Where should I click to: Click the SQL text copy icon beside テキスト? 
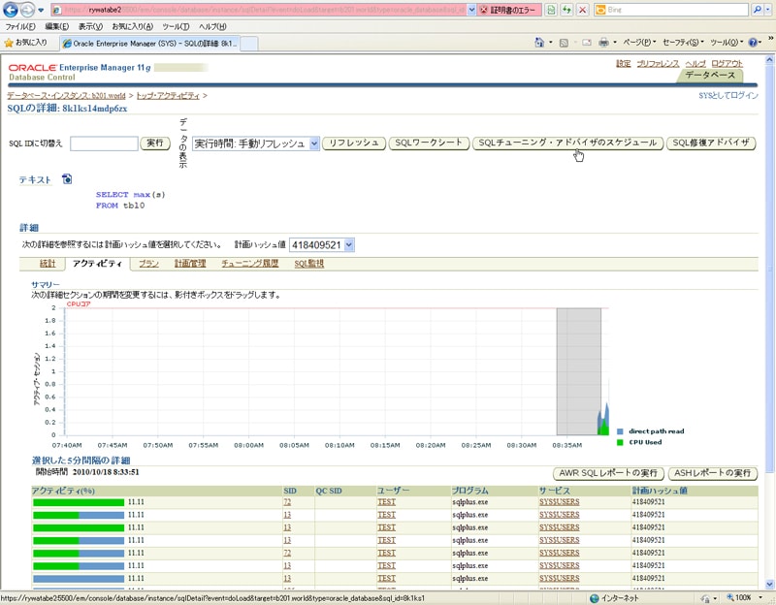tap(67, 179)
